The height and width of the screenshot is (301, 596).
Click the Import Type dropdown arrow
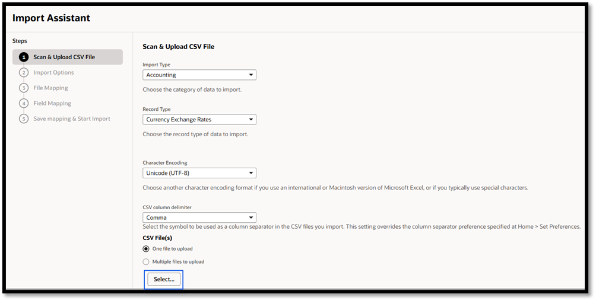[x=251, y=75]
